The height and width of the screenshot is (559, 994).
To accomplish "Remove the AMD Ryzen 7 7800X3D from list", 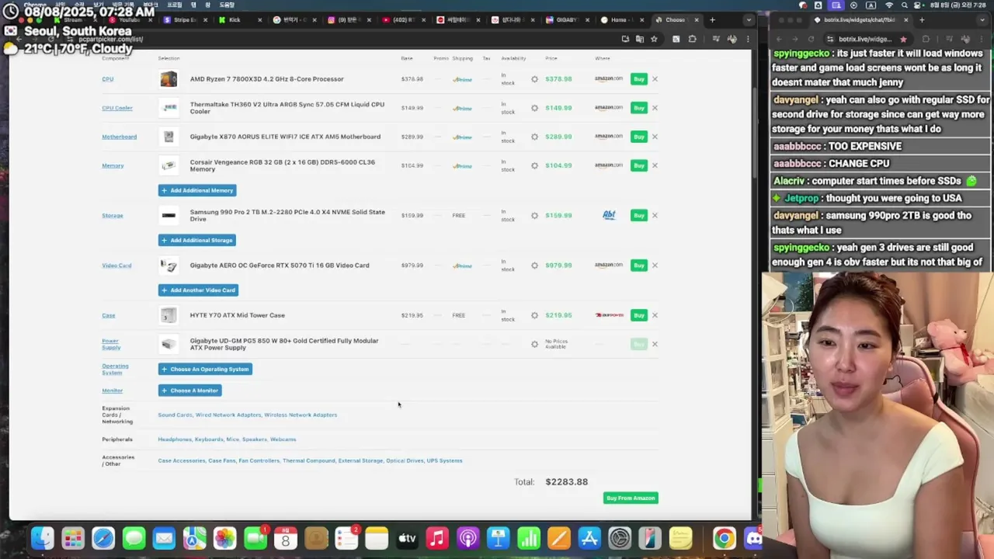I will (655, 79).
